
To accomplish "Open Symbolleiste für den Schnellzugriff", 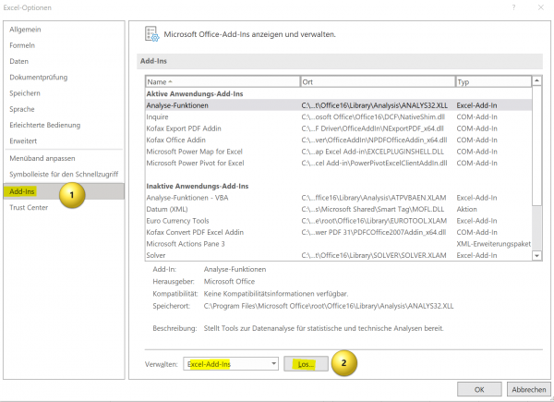I will tap(64, 174).
